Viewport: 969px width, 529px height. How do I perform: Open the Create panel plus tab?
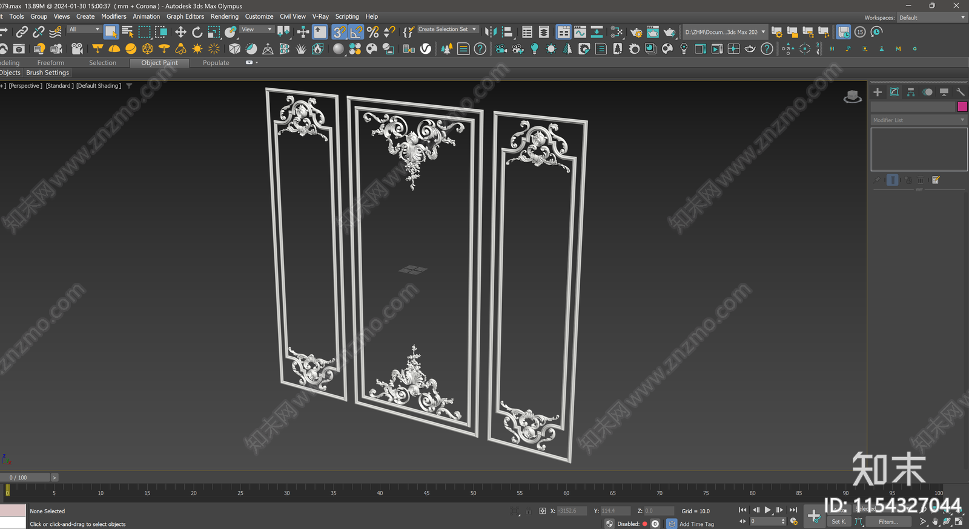tap(878, 92)
